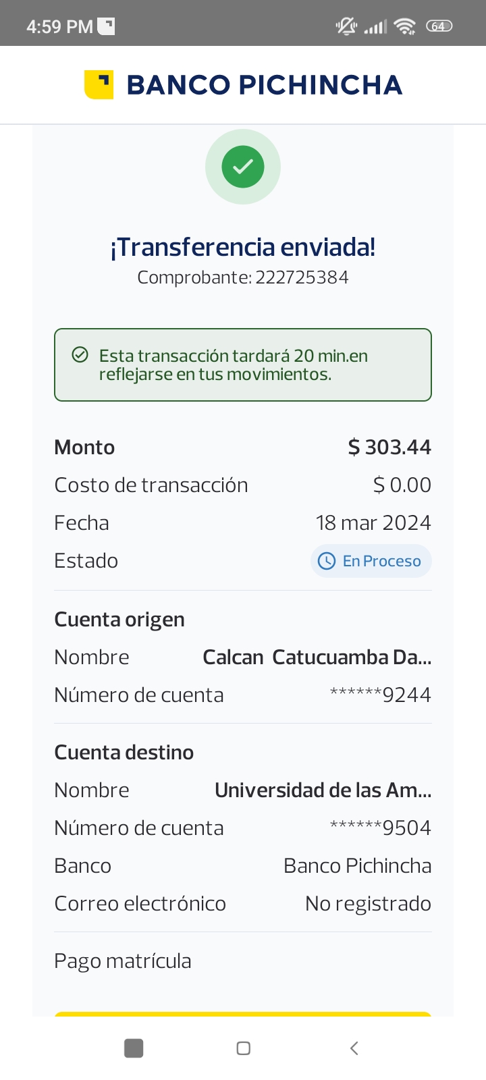The width and height of the screenshot is (486, 1080).
Task: Expand truncated destination name Universidad de las Am...
Action: (x=323, y=790)
